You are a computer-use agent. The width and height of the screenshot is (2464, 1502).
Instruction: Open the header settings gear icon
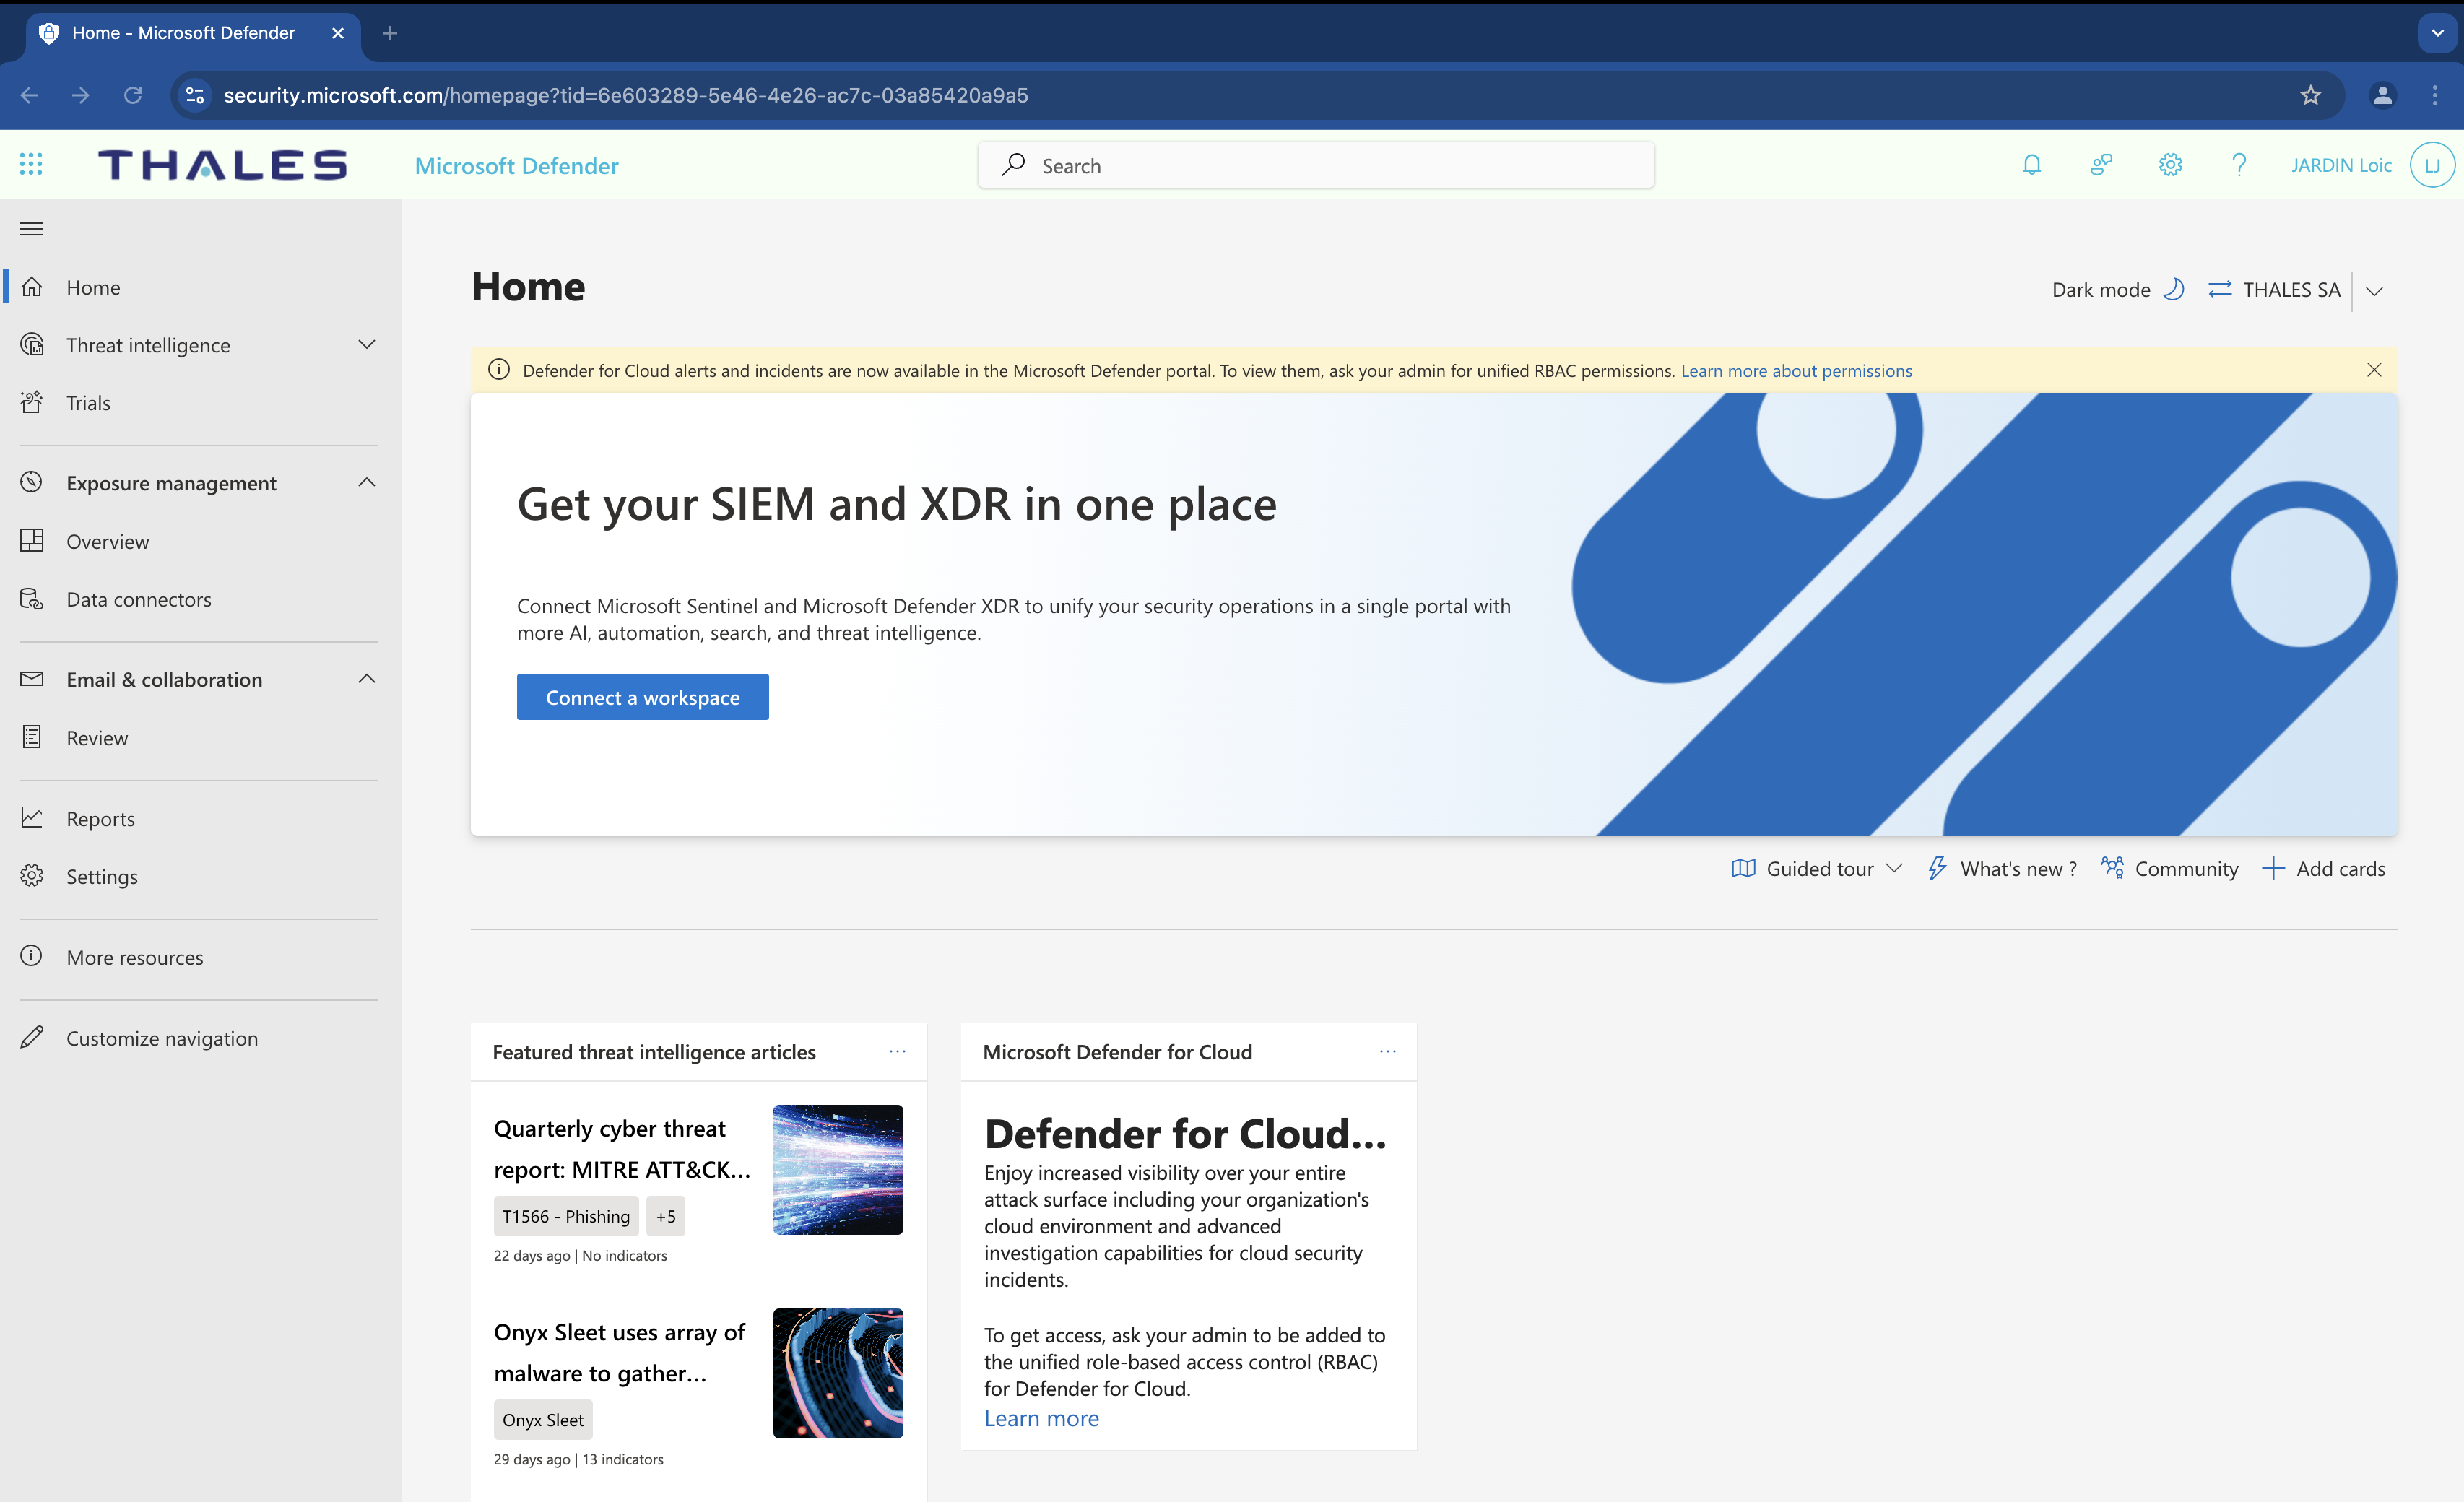2170,165
